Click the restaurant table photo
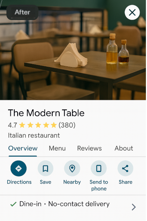This screenshot has height=221, width=147. (73, 50)
